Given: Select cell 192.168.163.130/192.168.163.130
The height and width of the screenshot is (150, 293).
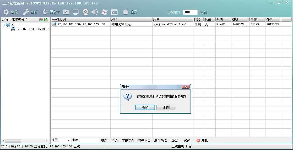Looking at the screenshot, I should click(x=80, y=24).
